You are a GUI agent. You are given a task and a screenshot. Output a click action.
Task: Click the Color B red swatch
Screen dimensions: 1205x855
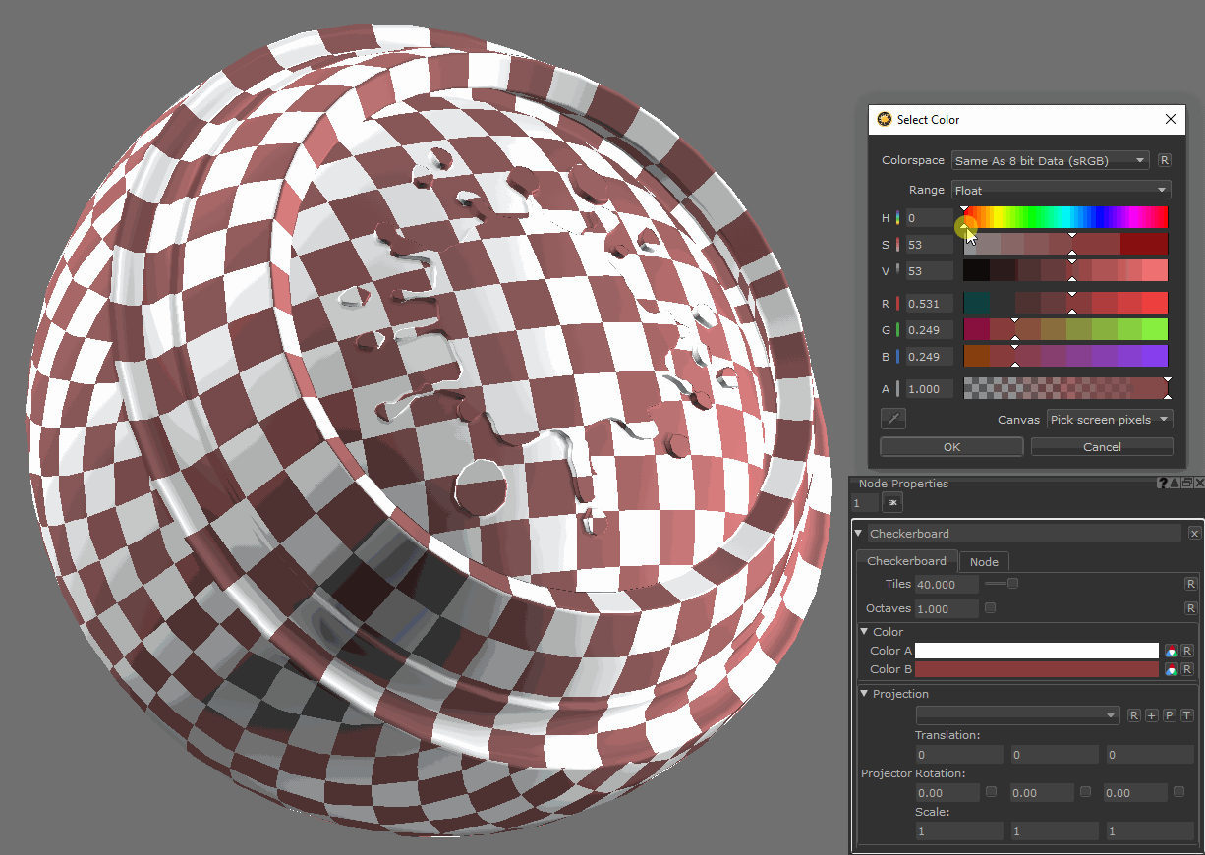point(1037,669)
